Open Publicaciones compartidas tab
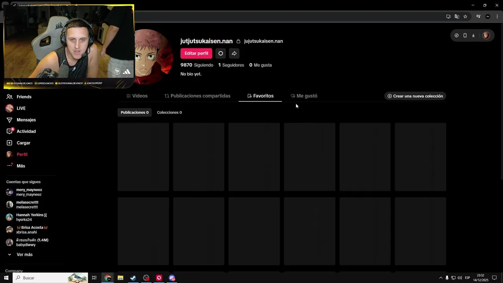Screen dimensions: 503x283 197,96
